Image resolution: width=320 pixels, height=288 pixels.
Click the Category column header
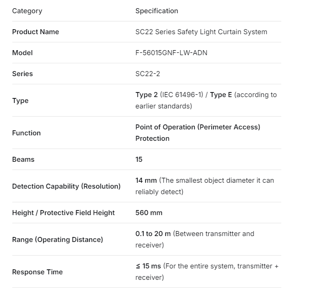tap(27, 11)
